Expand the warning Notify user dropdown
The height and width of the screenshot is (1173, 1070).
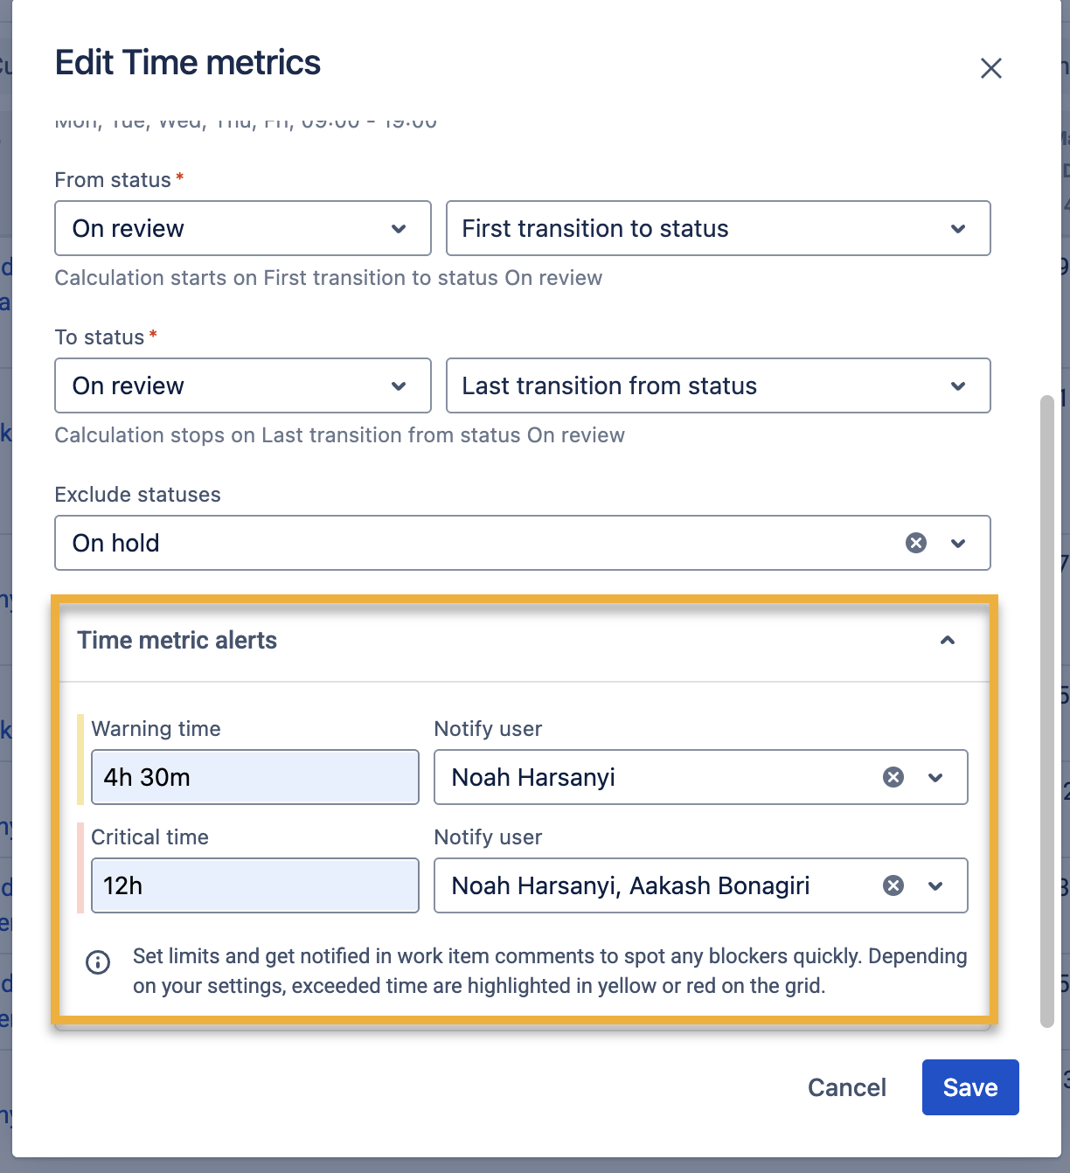[x=935, y=777]
